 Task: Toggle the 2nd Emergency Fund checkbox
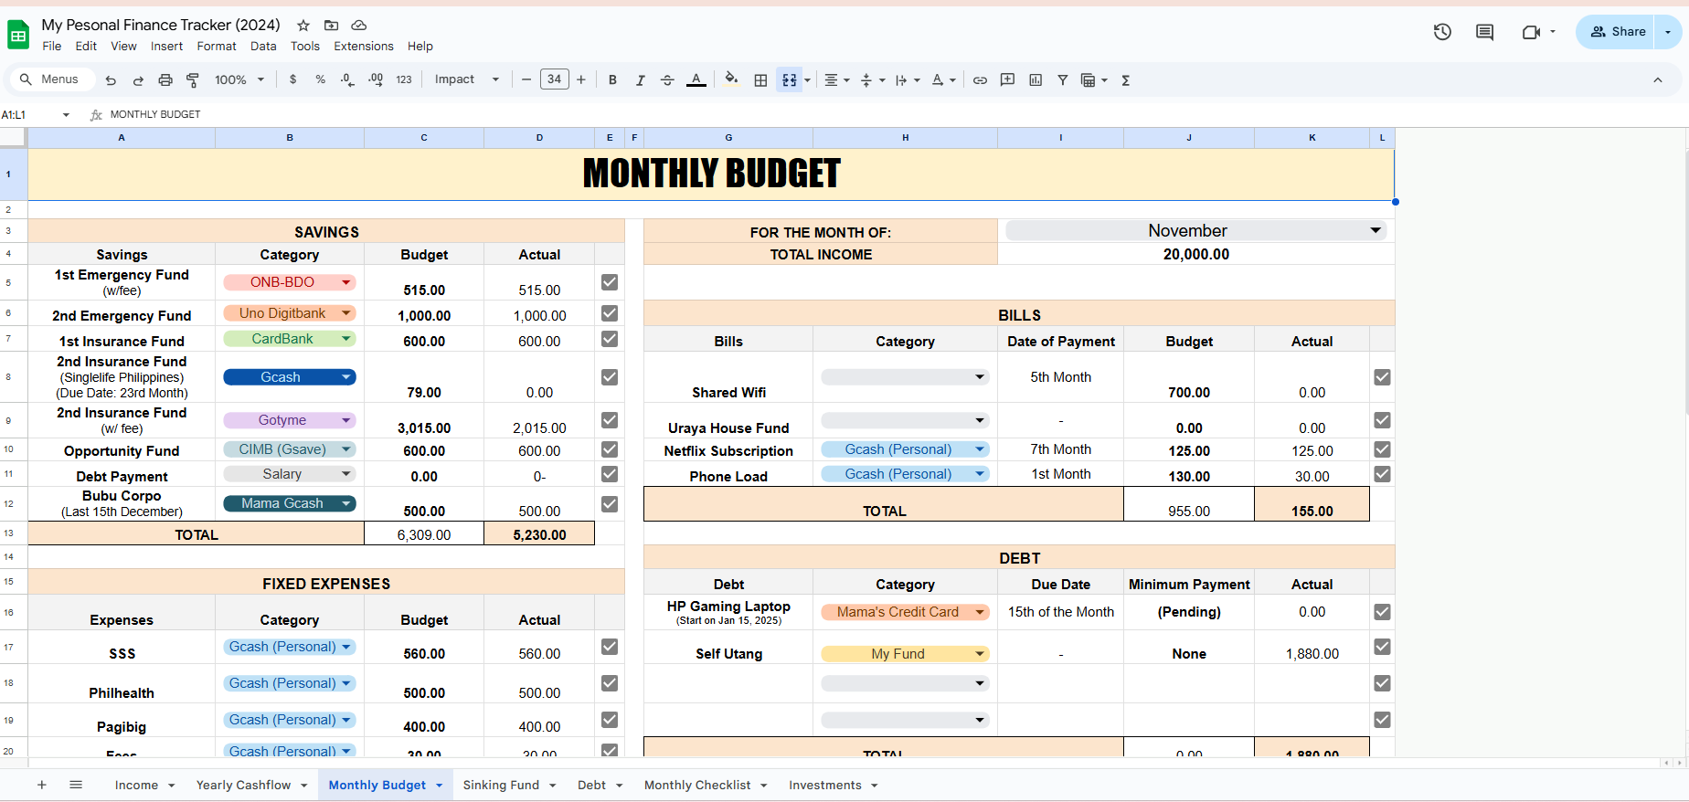[x=610, y=313]
